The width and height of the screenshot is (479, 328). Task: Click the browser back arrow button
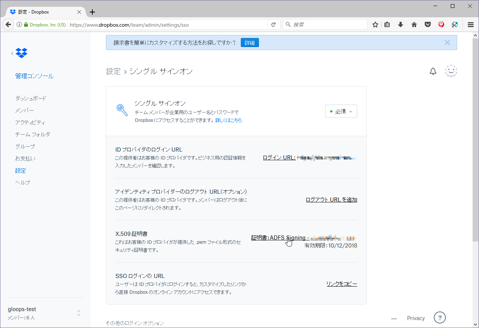point(8,24)
